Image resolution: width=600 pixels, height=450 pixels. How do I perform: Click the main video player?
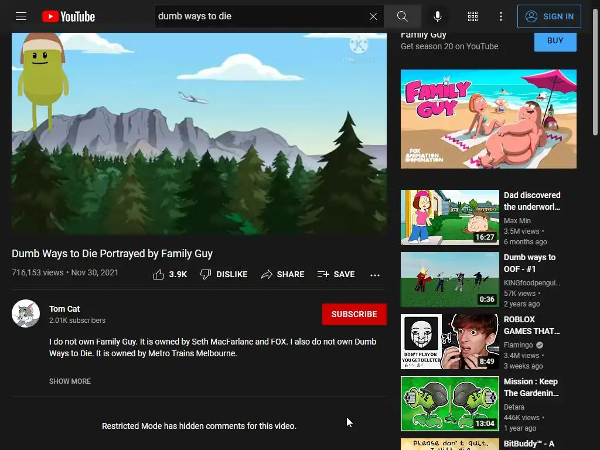[x=199, y=134]
